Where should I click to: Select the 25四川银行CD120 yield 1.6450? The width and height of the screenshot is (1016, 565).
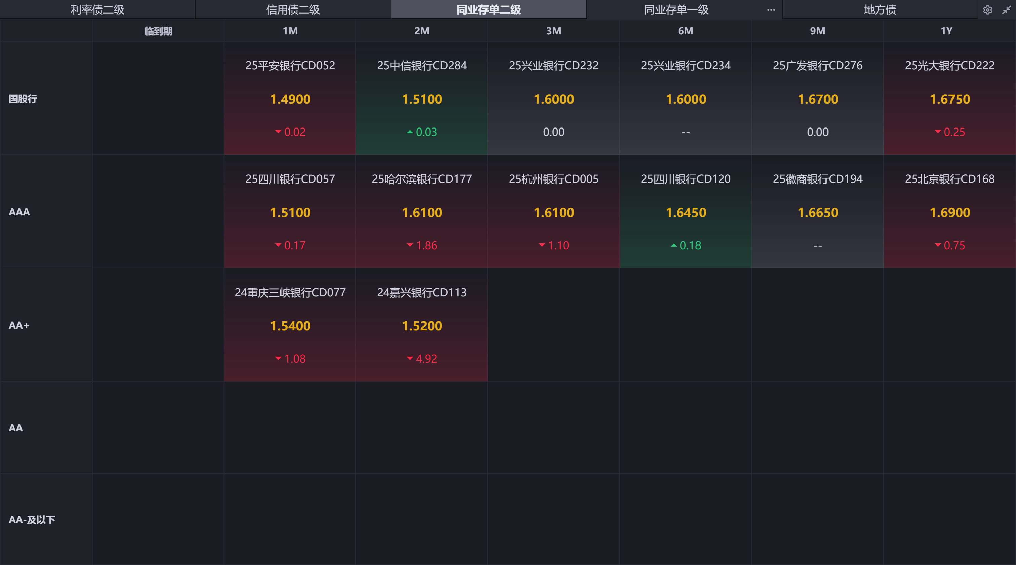685,213
